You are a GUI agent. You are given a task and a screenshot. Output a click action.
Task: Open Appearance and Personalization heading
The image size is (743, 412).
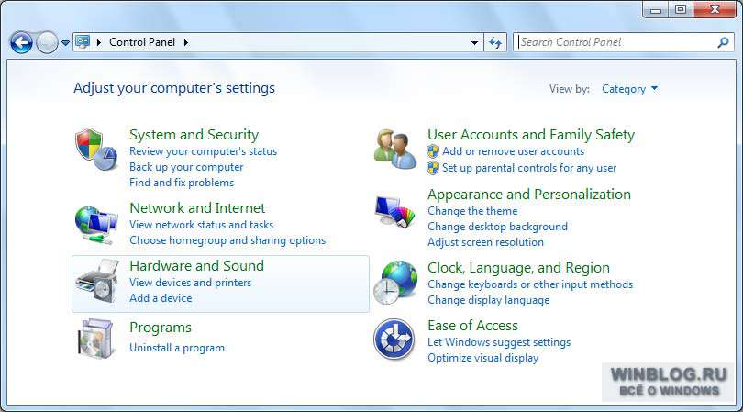(529, 195)
